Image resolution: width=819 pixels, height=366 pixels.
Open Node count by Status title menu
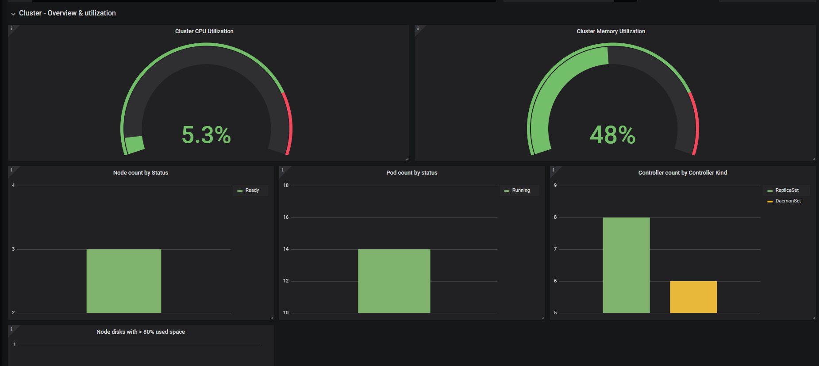(141, 173)
